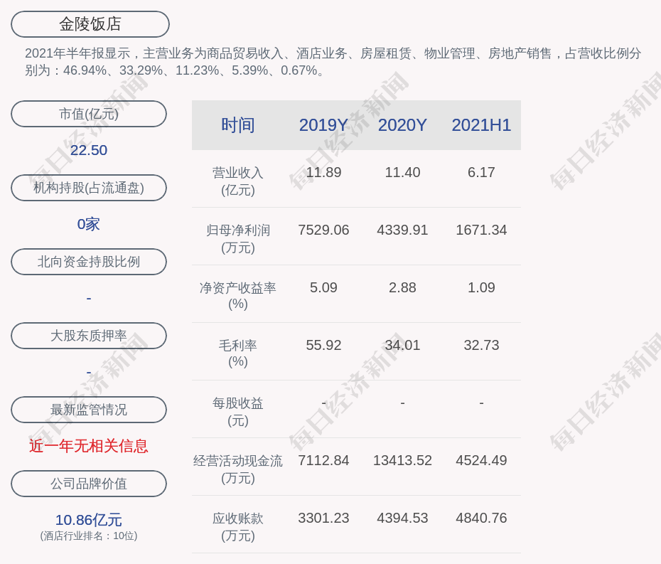Click cash flow value 4524.49

tap(481, 460)
